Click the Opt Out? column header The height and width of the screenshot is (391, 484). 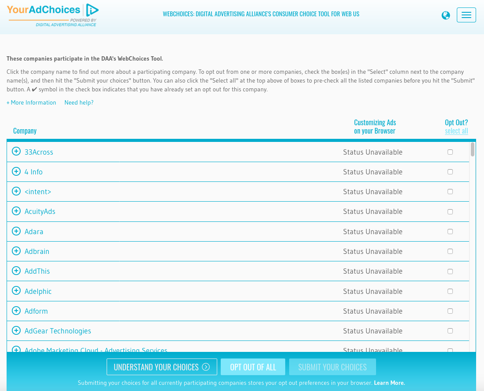(x=456, y=123)
